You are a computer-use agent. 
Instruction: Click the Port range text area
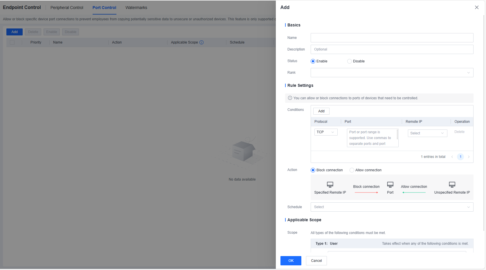(372, 138)
